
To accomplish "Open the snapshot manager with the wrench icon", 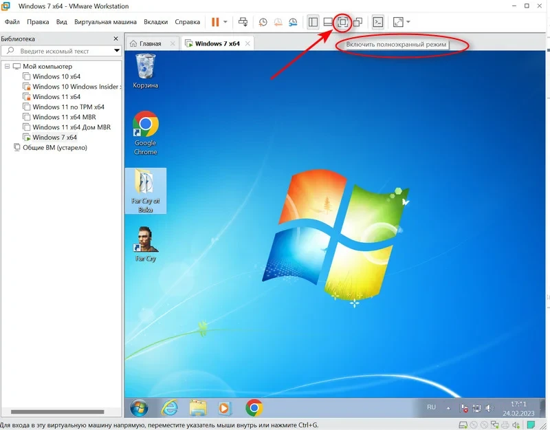I will (293, 22).
